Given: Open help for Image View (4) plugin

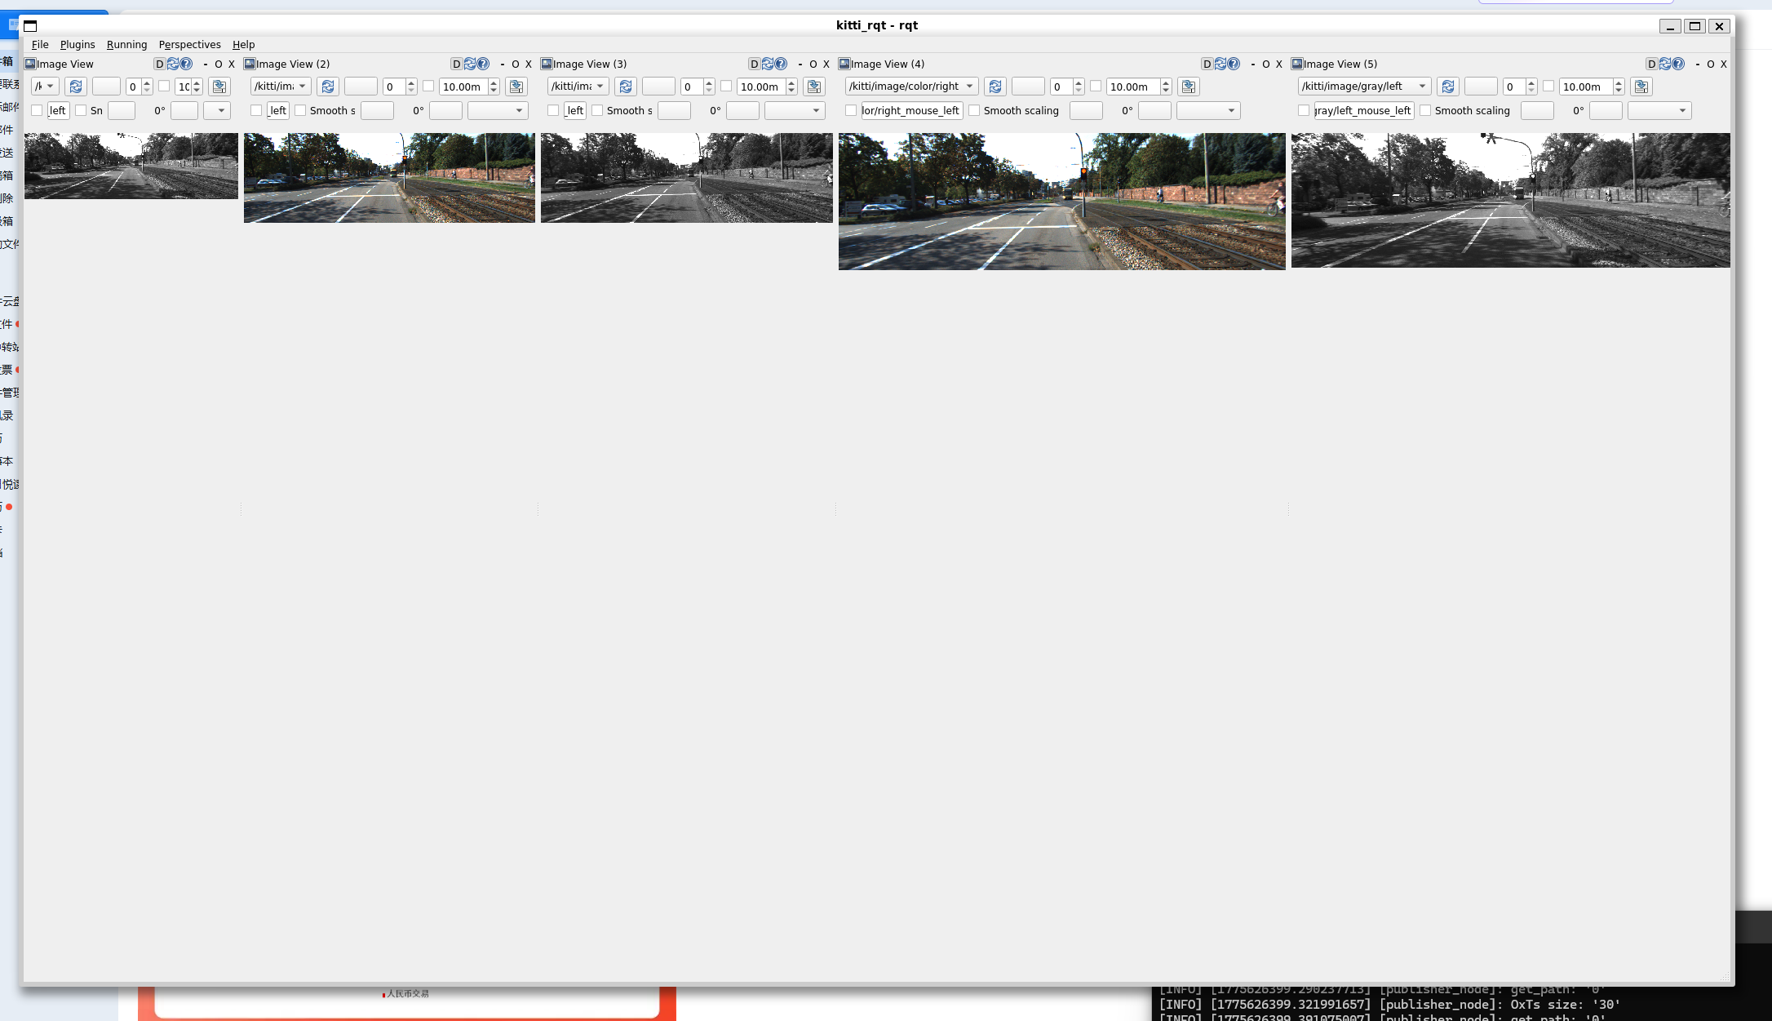Looking at the screenshot, I should click(1234, 64).
